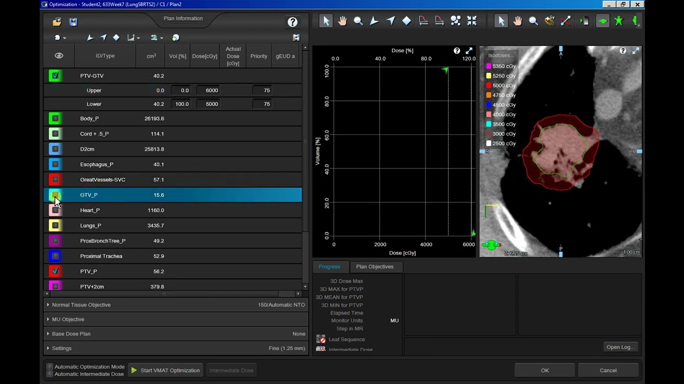Click the green frontal body view icon
Viewport: 684px width, 384px height.
619,21
